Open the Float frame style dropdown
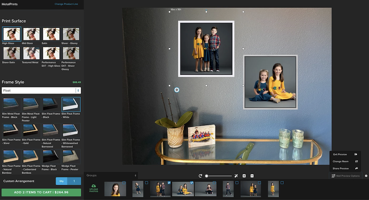This screenshot has width=369, height=200. pyautogui.click(x=41, y=91)
